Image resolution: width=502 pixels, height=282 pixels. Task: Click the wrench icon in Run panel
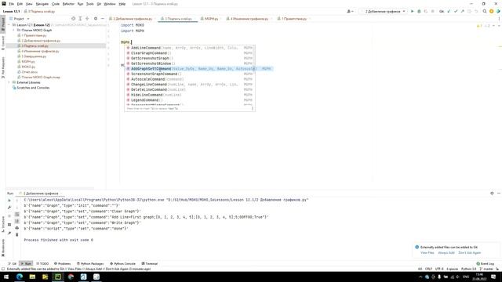tap(9, 208)
